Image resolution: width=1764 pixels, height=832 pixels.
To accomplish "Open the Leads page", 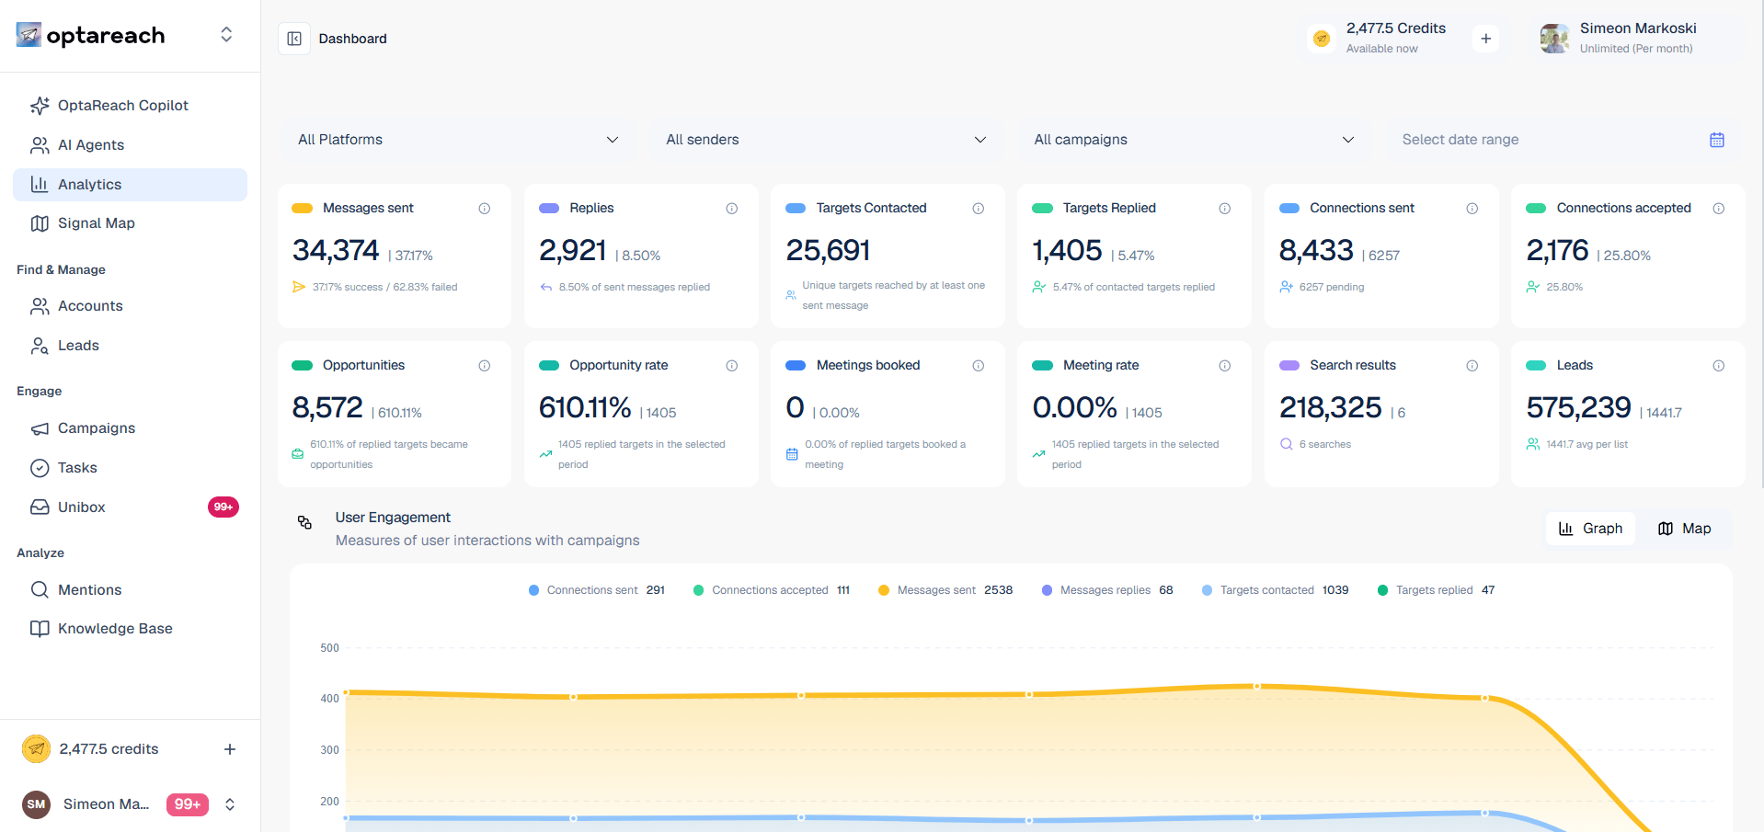I will (130, 346).
